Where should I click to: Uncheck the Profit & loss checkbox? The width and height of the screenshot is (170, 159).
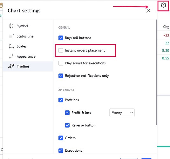pyautogui.click(x=67, y=113)
